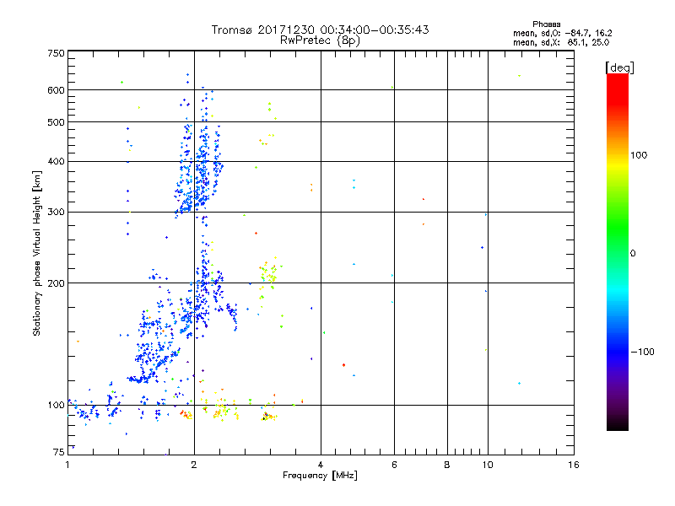Image resolution: width=675 pixels, height=506 pixels.
Task: Click the x-axis tick label '16'
Action: click(x=574, y=465)
